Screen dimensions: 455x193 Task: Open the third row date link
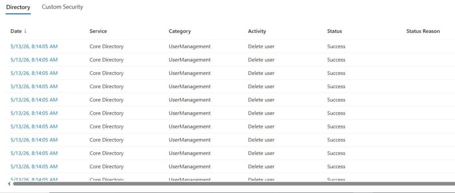pos(34,73)
